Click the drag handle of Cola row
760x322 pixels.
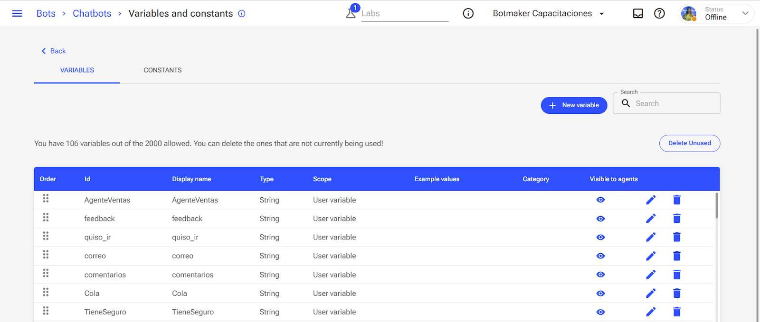[x=46, y=292]
